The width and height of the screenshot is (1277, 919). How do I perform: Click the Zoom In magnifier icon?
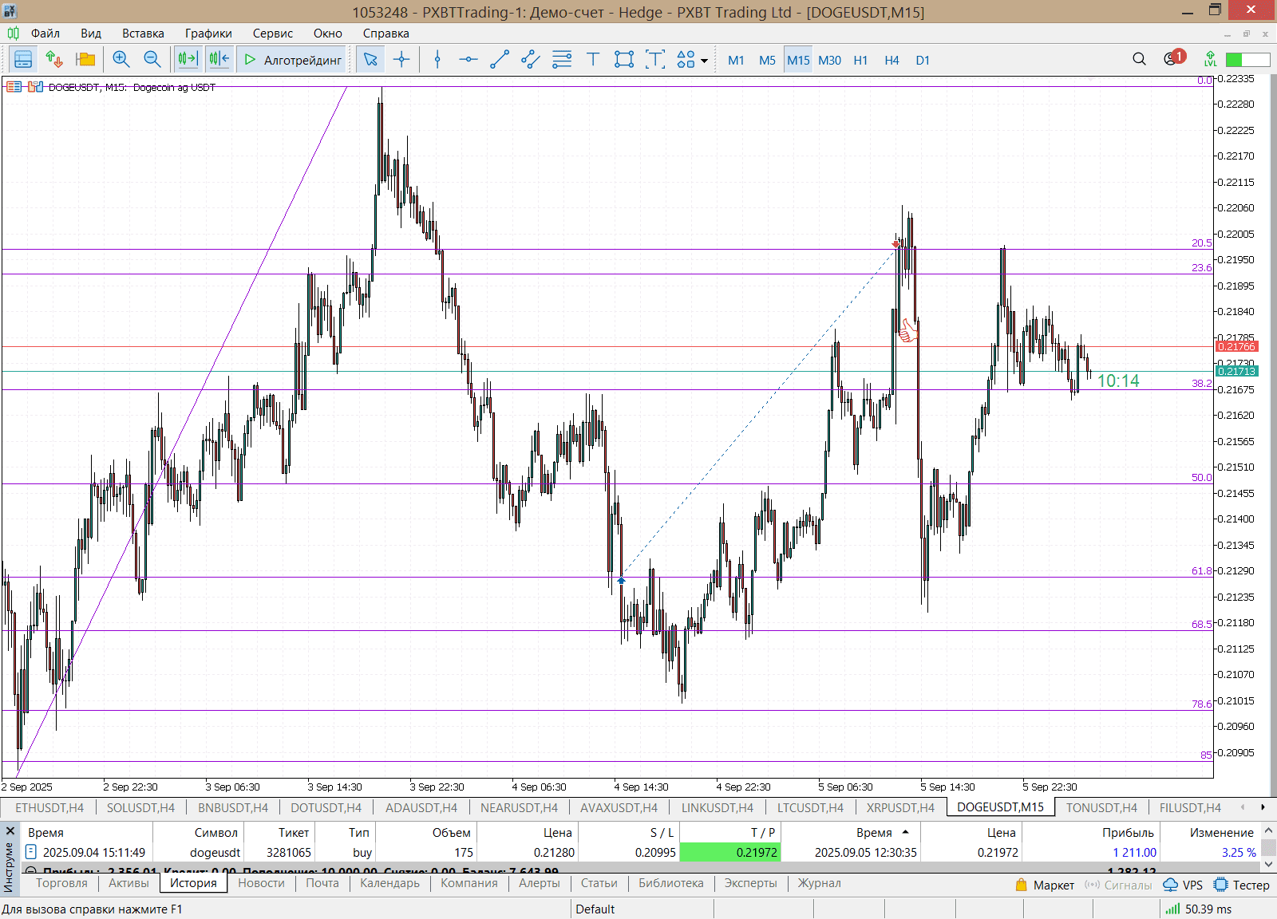click(121, 60)
